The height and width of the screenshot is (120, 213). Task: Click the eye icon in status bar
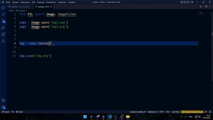coord(13,112)
